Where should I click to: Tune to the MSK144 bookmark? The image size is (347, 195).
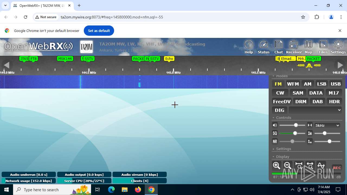65,58
